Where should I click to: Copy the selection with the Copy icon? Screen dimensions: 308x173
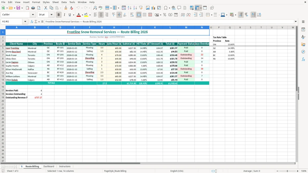(x=51, y=8)
